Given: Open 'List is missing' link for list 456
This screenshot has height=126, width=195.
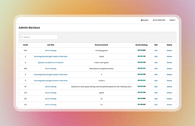Looking at the screenshot, I should tap(51, 68).
